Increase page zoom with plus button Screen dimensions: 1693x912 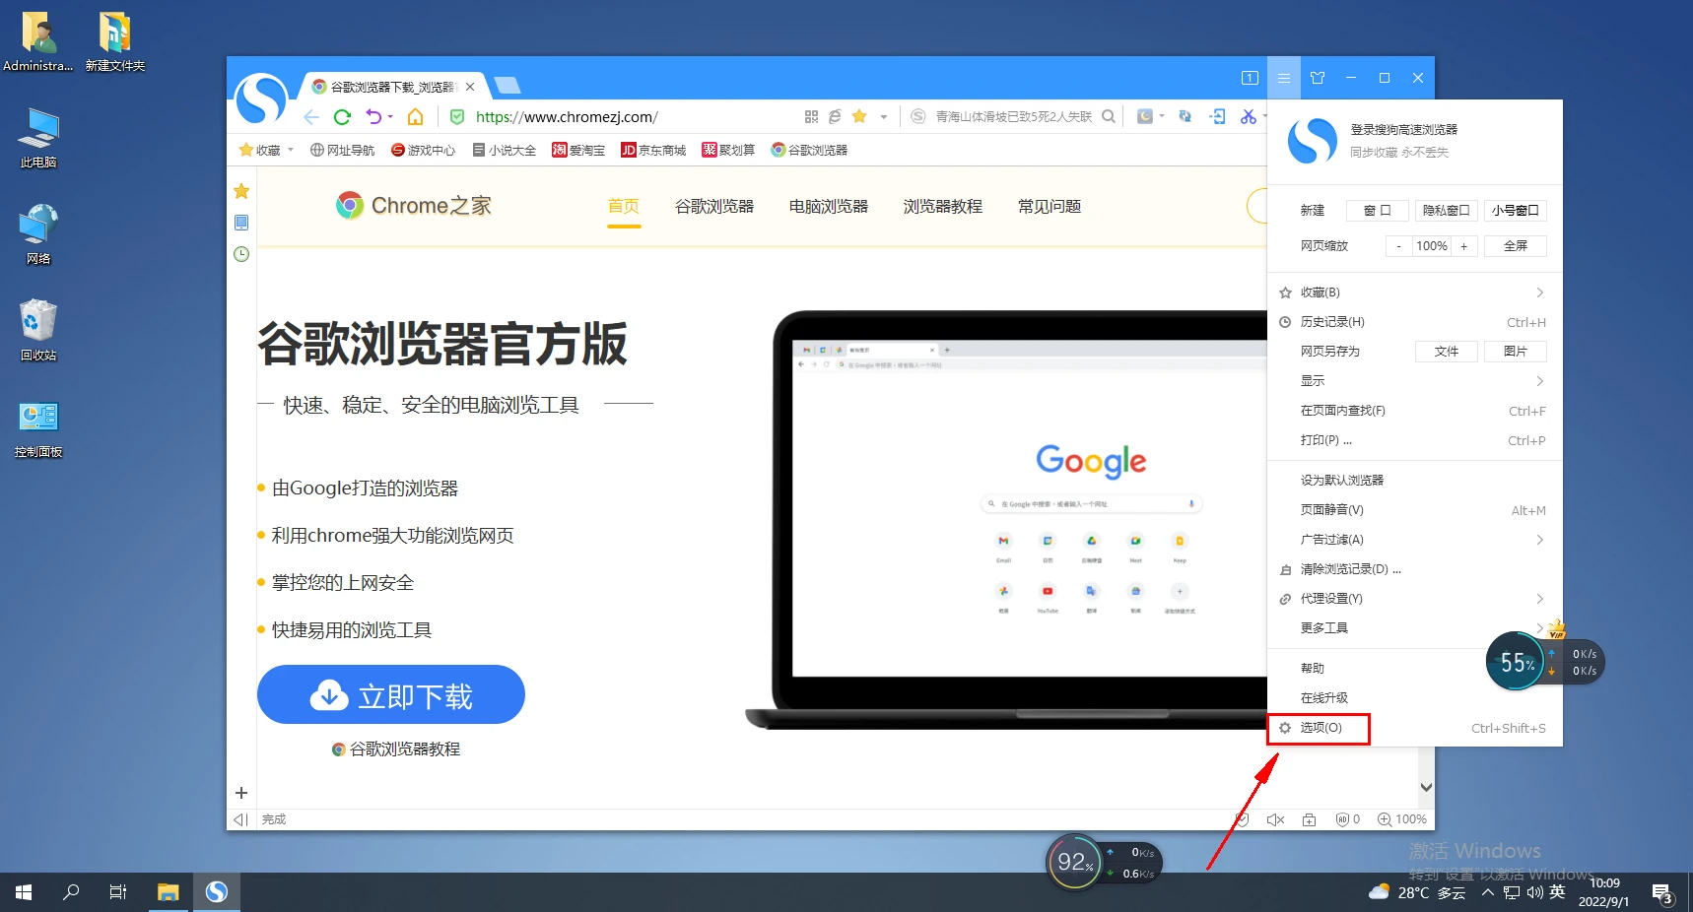1463,246
